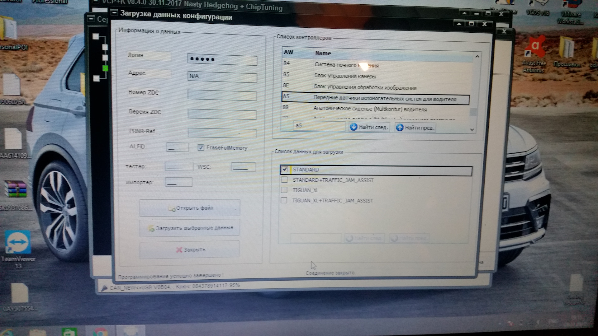Click the green node in the left tree
The image size is (598, 336).
click(x=105, y=68)
